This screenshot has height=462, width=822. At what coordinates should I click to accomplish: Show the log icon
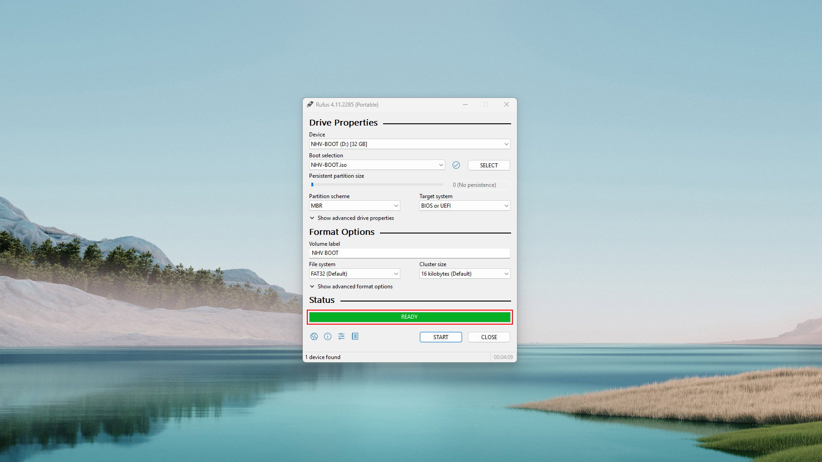point(355,336)
